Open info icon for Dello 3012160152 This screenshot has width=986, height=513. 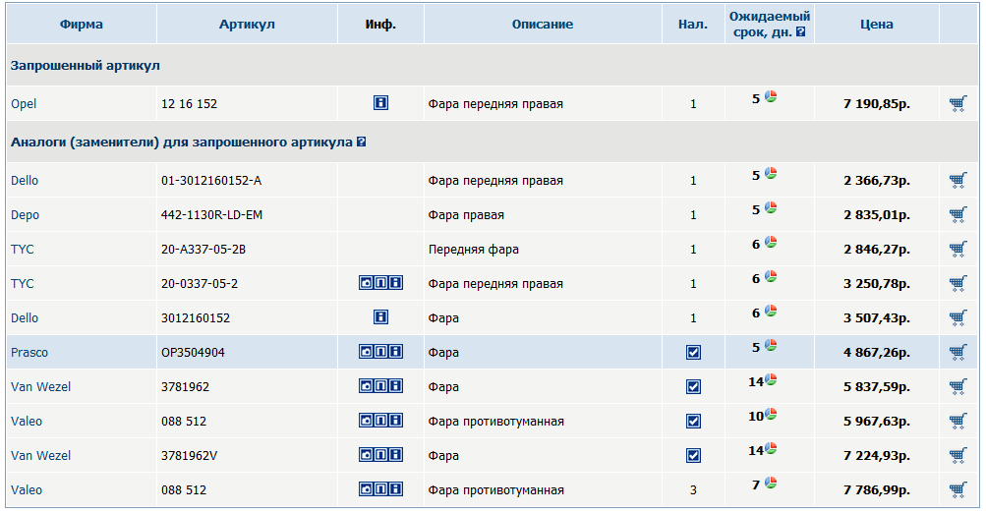[x=380, y=316]
